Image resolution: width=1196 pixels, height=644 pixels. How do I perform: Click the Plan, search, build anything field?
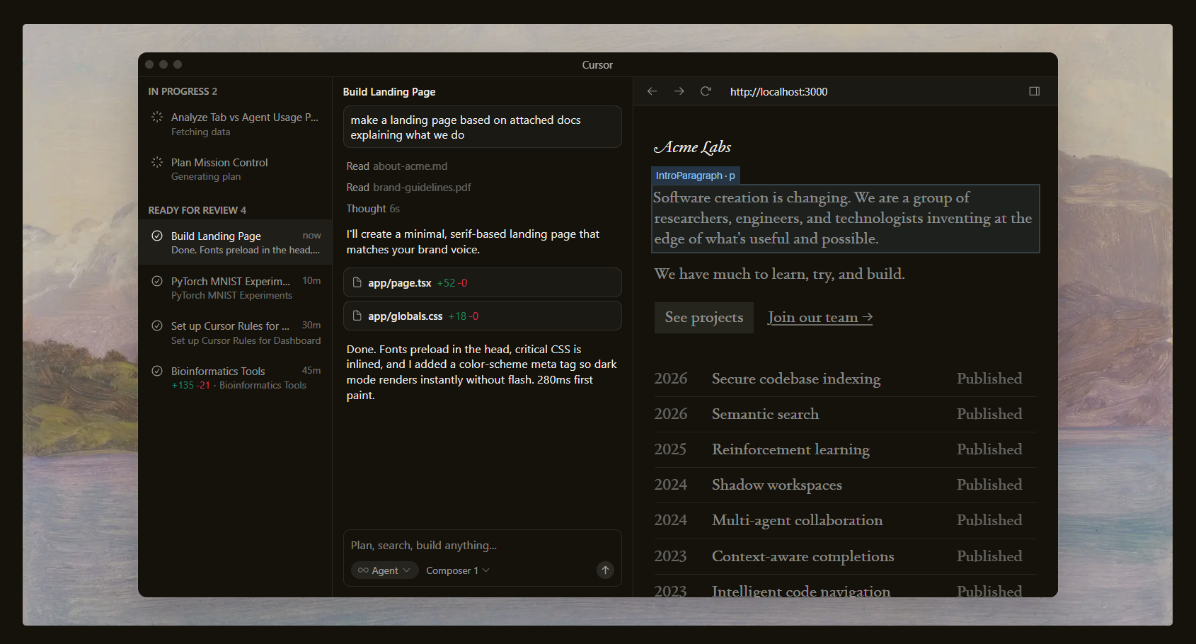482,545
